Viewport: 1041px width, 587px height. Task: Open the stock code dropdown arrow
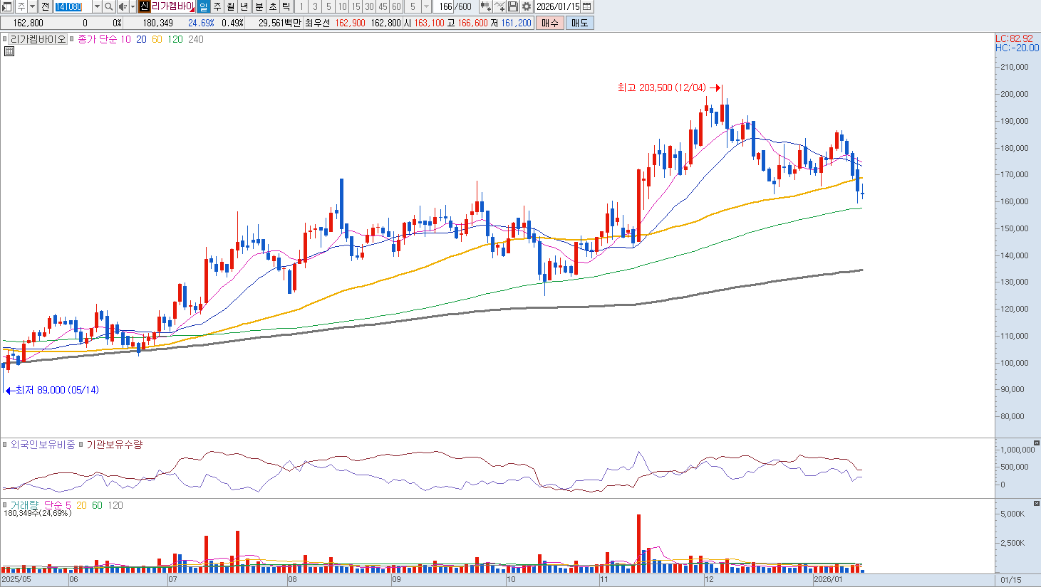click(x=97, y=6)
